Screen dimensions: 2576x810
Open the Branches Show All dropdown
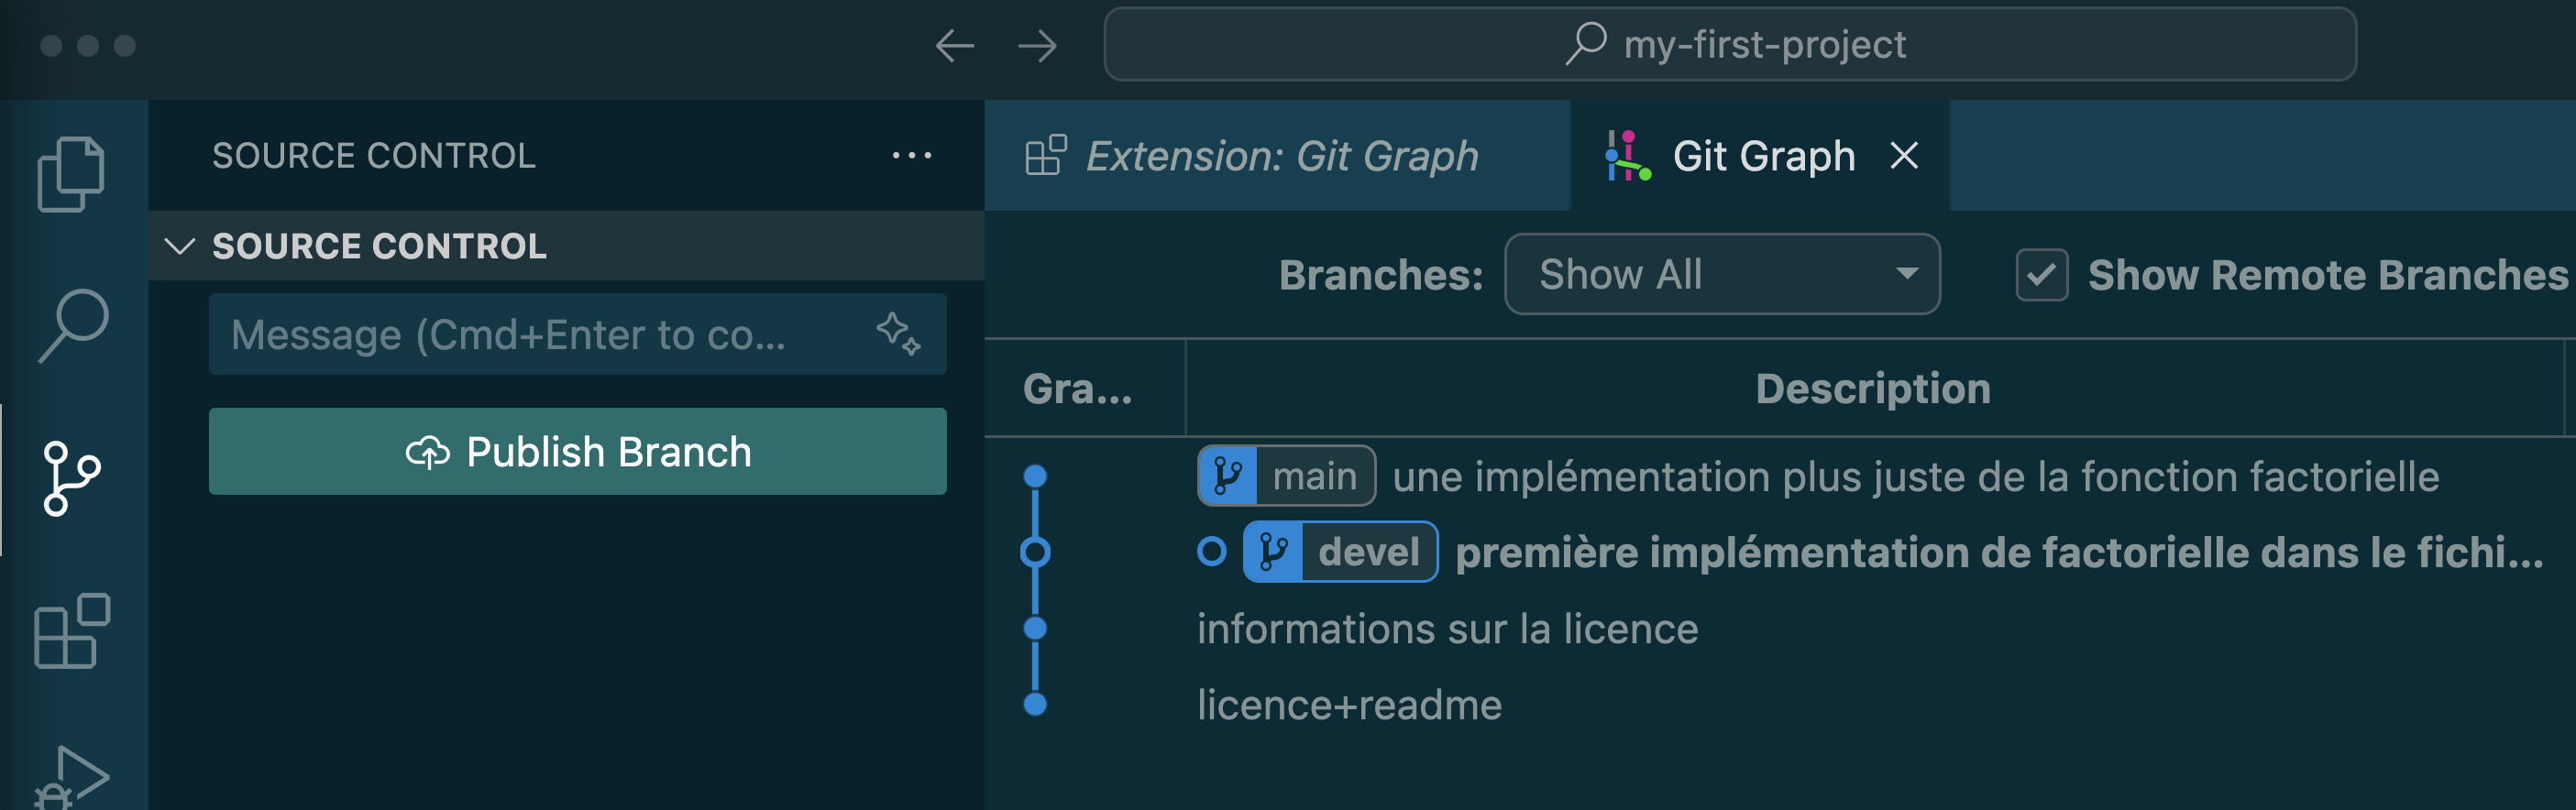click(x=1721, y=275)
